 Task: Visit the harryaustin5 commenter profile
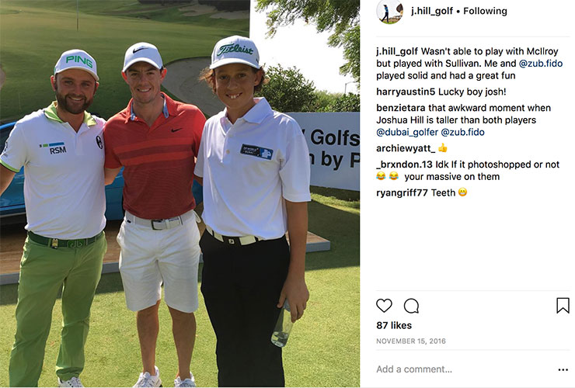pos(406,92)
